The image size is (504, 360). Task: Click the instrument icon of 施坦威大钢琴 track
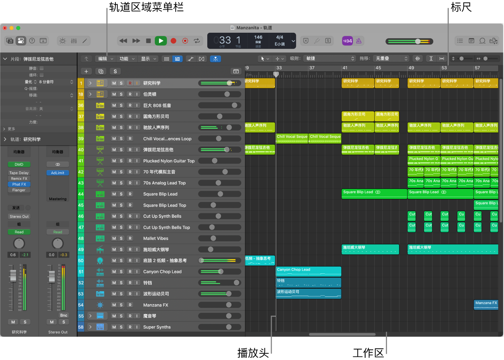pos(100,249)
